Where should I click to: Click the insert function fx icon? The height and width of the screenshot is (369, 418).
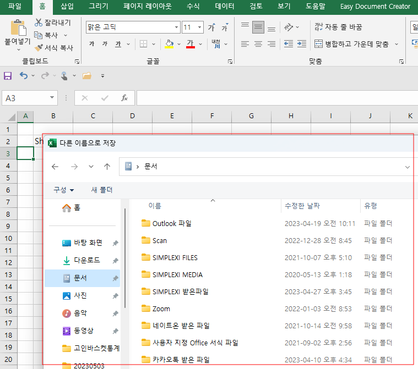[124, 98]
